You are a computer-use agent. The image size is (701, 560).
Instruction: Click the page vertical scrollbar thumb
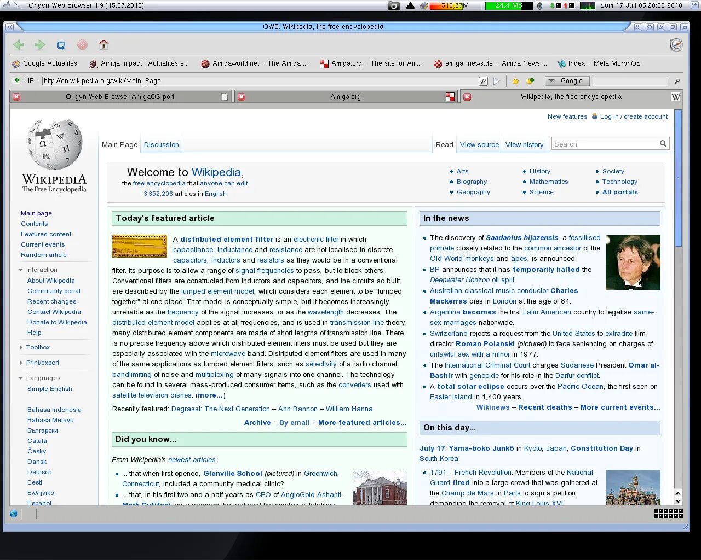click(x=678, y=178)
